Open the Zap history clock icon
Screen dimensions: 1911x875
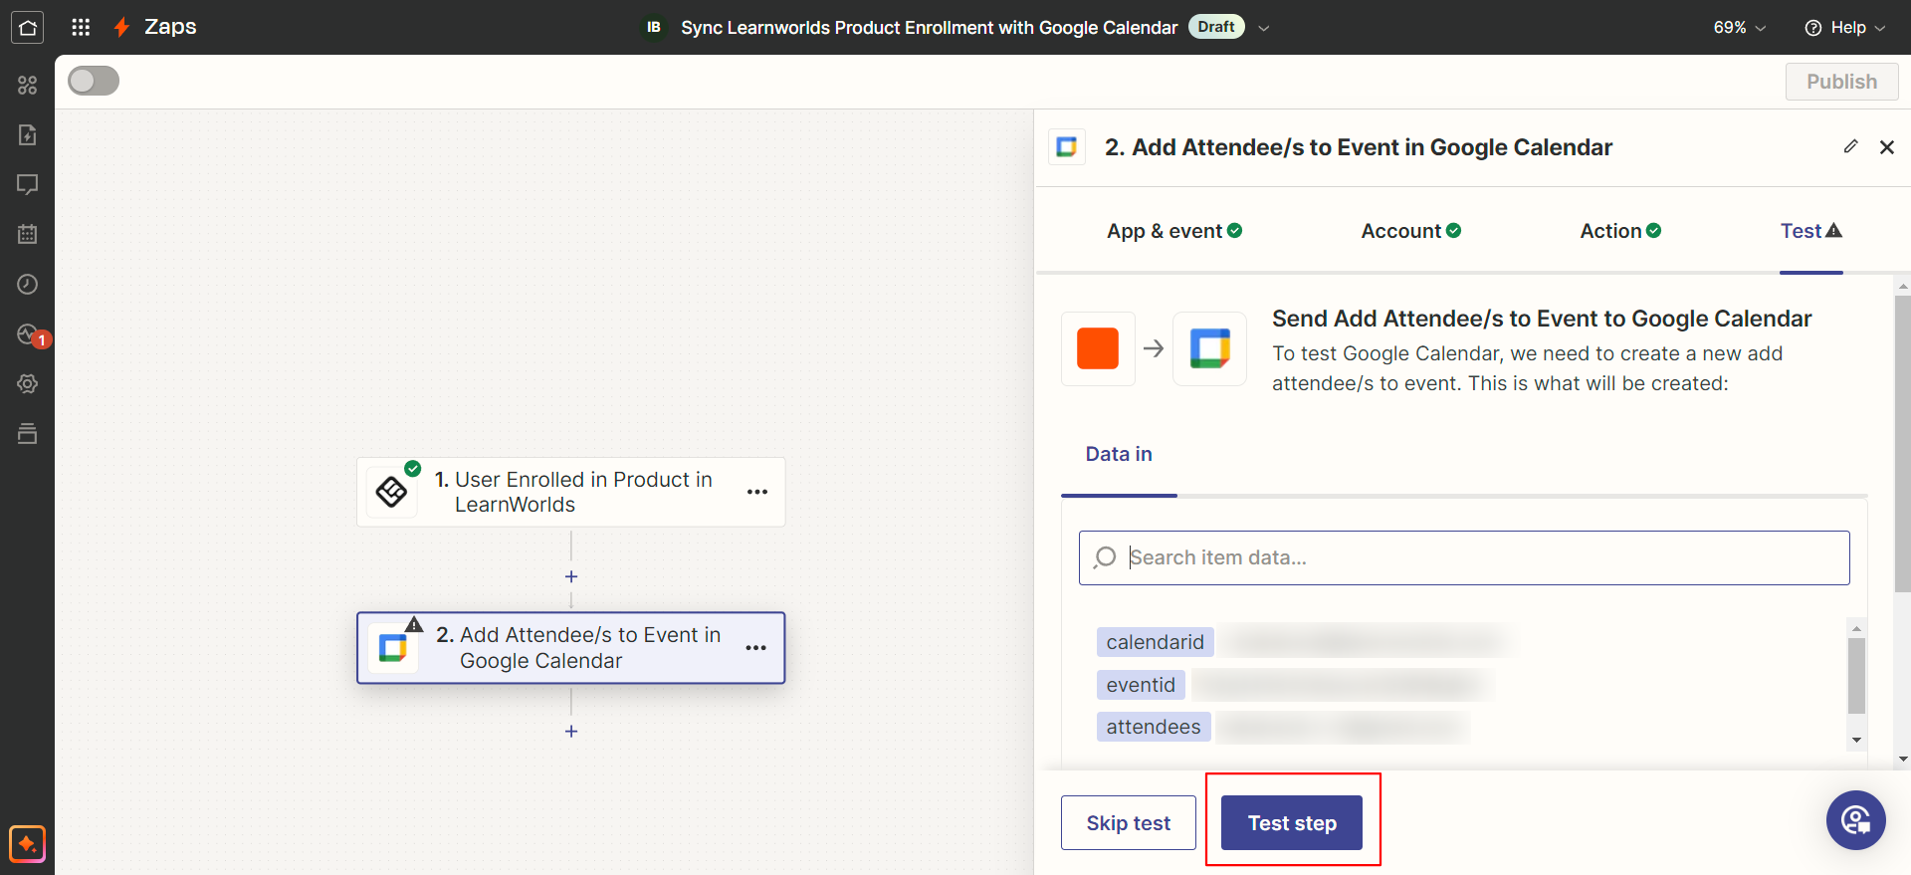27,284
